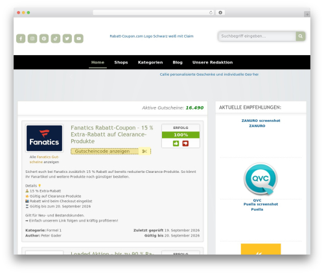Open the Kategorien menu

coord(150,62)
